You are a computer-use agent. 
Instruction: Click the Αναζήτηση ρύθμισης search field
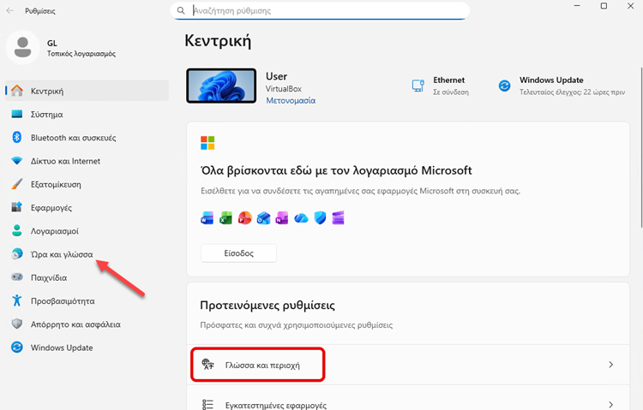pos(326,11)
